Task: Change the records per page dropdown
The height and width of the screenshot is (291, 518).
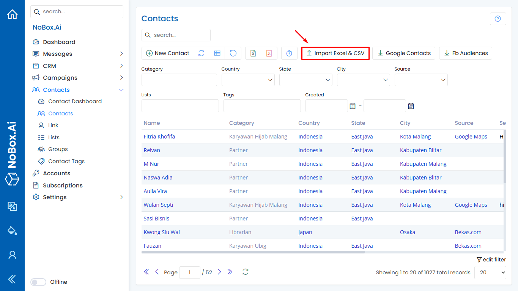Action: pos(490,272)
